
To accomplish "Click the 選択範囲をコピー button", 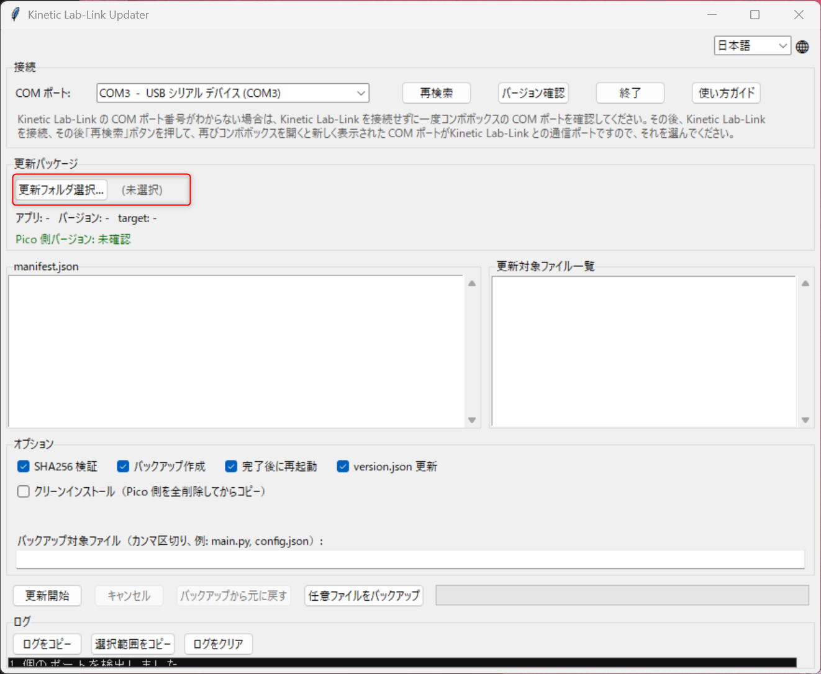I will click(x=133, y=644).
